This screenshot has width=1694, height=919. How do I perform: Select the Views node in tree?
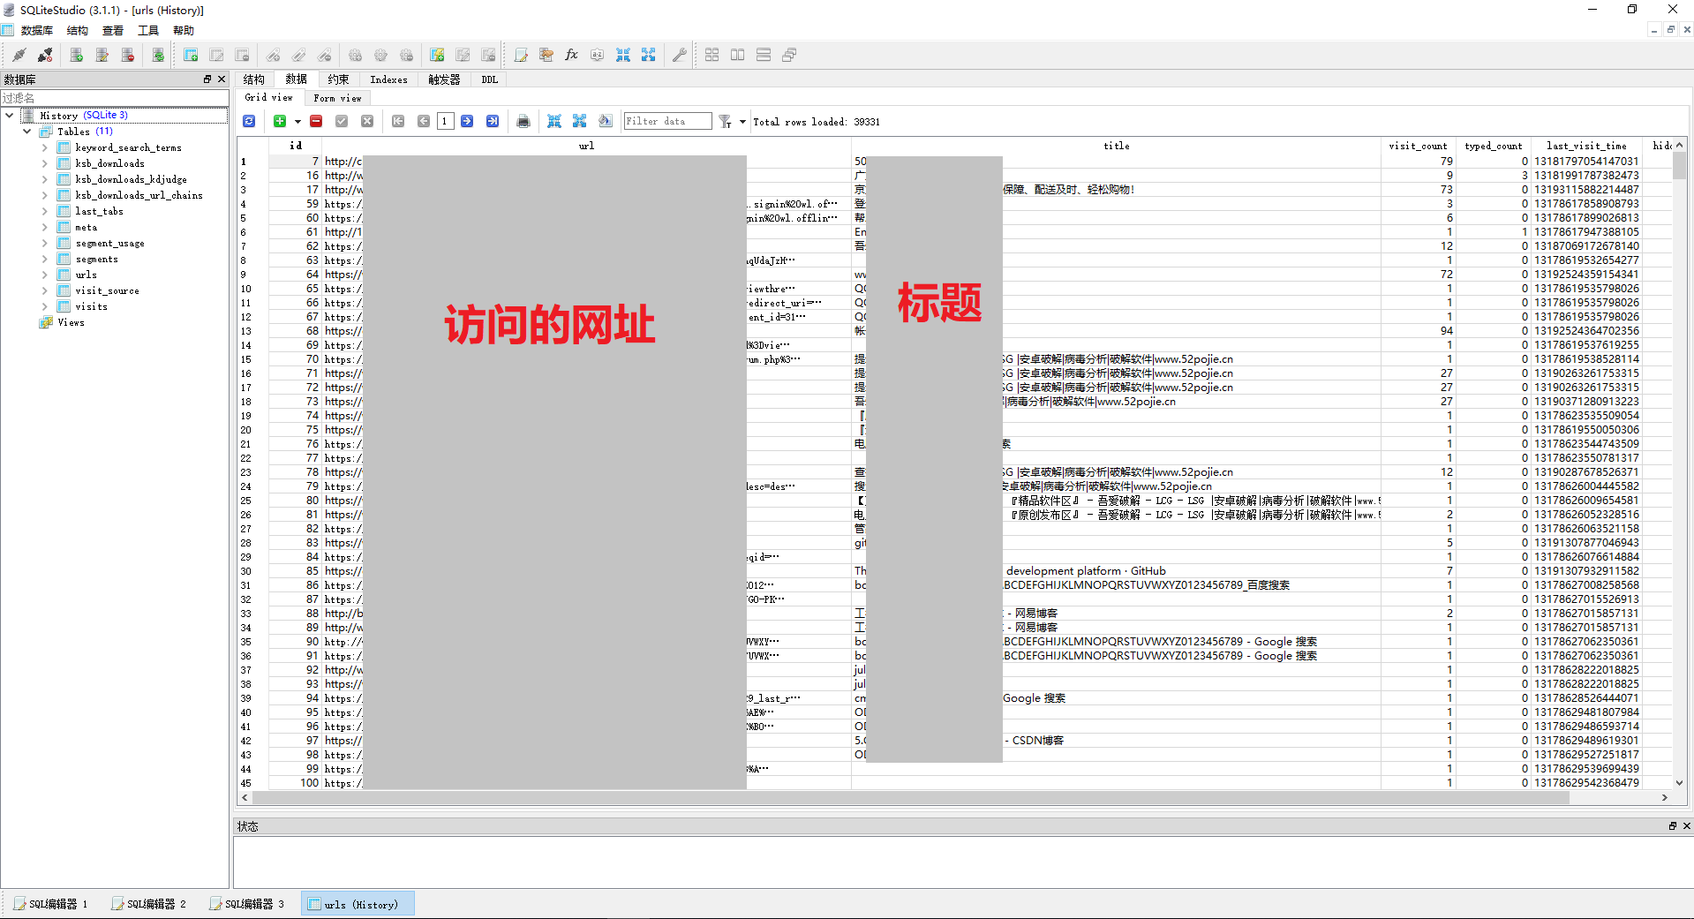click(71, 322)
